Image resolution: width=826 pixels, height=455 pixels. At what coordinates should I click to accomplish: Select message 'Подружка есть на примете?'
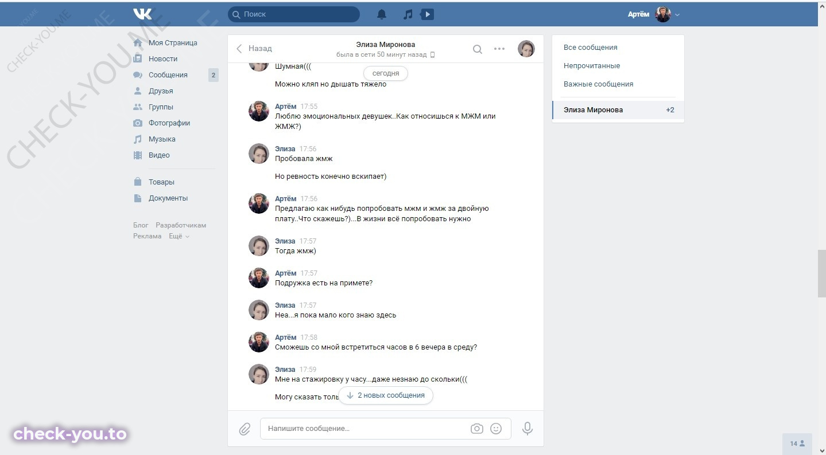(324, 283)
